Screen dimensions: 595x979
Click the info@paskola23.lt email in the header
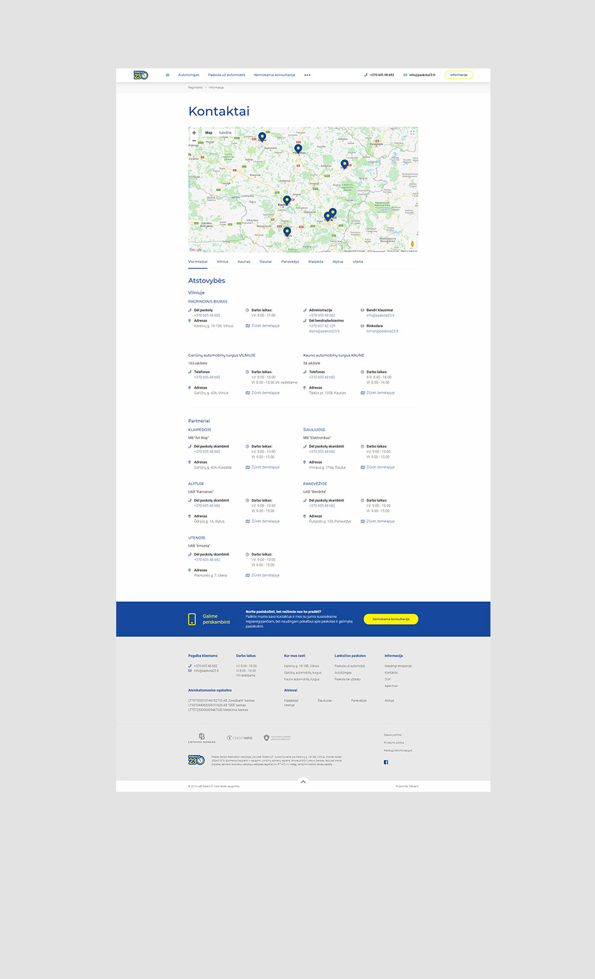coord(422,75)
